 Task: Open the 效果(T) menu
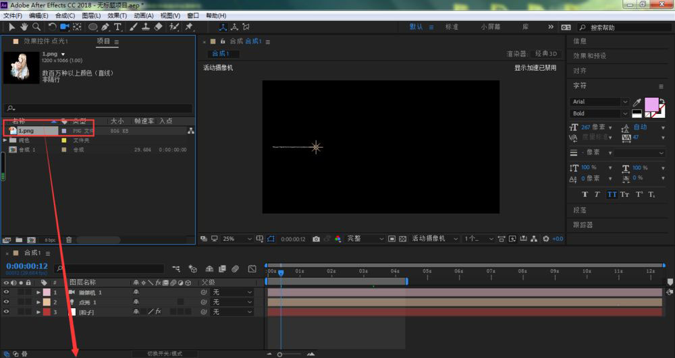[x=117, y=16]
